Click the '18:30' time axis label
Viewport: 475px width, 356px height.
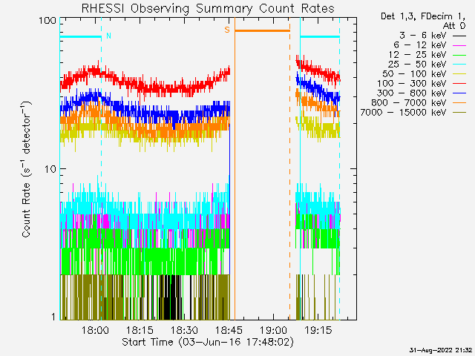tap(184, 330)
